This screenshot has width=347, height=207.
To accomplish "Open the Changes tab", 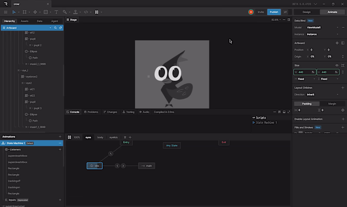I will click(110, 112).
